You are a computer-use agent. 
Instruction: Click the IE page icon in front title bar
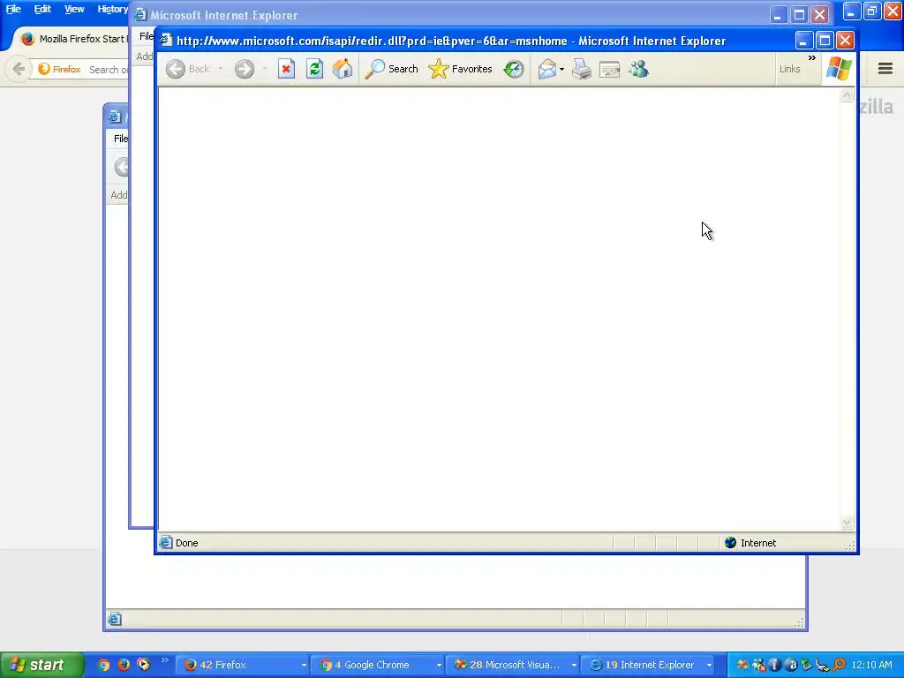[167, 41]
